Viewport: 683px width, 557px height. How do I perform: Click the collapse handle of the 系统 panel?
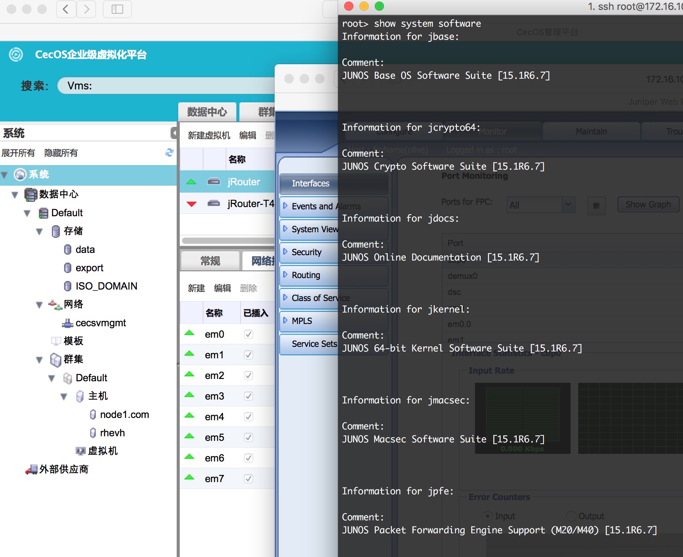(x=174, y=133)
